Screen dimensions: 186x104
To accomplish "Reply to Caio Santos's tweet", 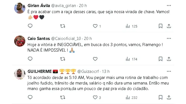I will tap(30, 59).
